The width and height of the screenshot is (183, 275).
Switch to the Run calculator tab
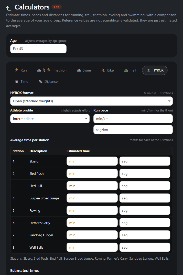(21, 70)
